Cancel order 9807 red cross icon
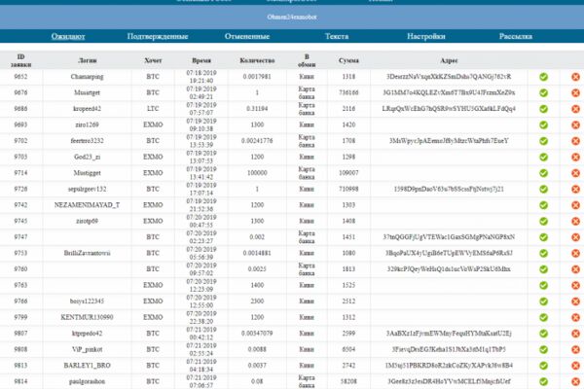Screen dimensions: 584x389 pyautogui.click(x=576, y=334)
